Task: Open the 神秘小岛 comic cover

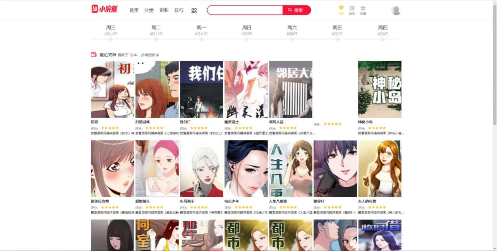Action: [x=379, y=89]
